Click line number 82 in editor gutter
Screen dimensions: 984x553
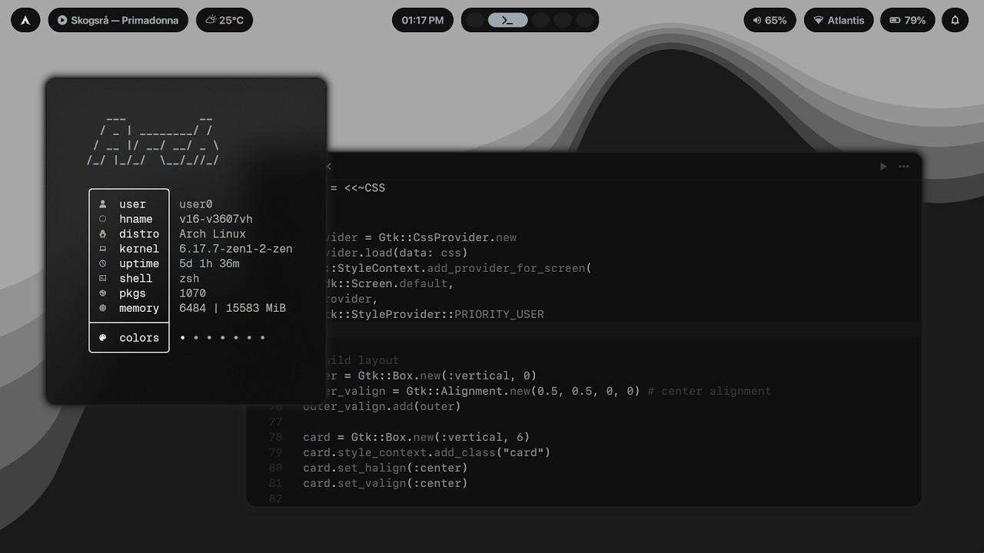[x=275, y=498]
